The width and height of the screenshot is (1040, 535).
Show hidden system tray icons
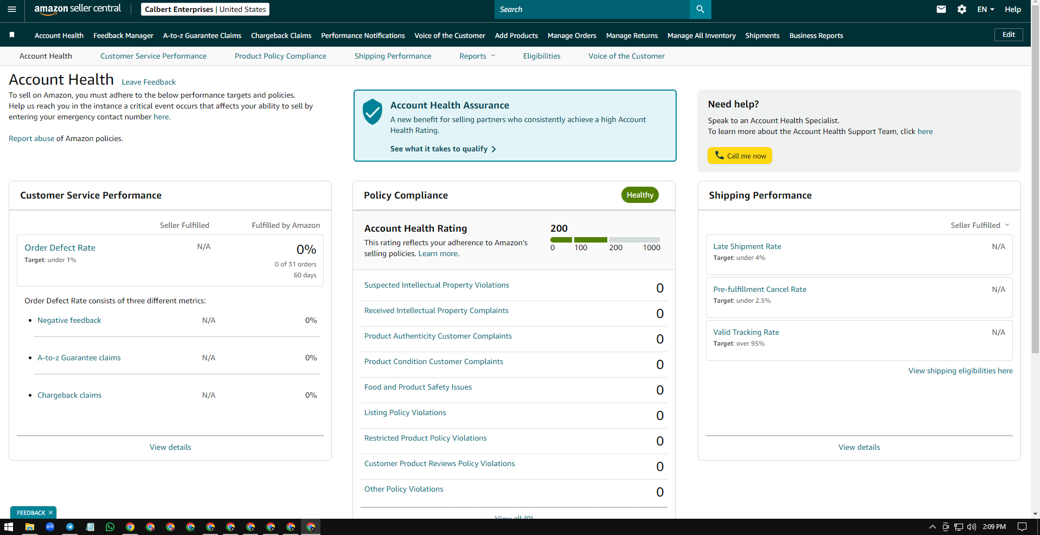click(x=933, y=527)
